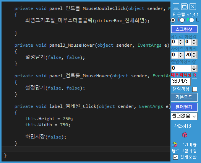The width and height of the screenshot is (201, 163).
Task: Click 설정닫기 call inside panel3_MouseHover
Action: 55,57
